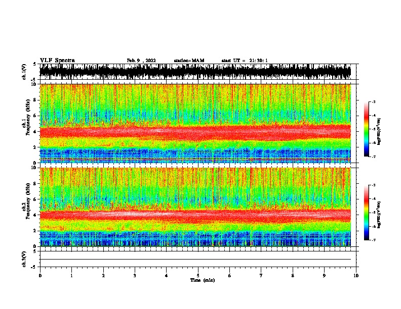Click time axis tick label "7"
Viewport: 401px width, 309px height.
coord(261,276)
